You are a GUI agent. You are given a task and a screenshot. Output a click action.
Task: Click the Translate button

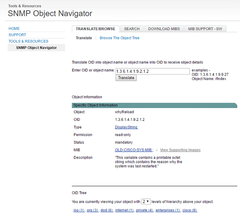tap(126, 78)
